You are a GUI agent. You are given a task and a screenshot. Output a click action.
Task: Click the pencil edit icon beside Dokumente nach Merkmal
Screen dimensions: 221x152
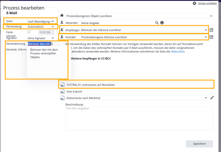212,98
